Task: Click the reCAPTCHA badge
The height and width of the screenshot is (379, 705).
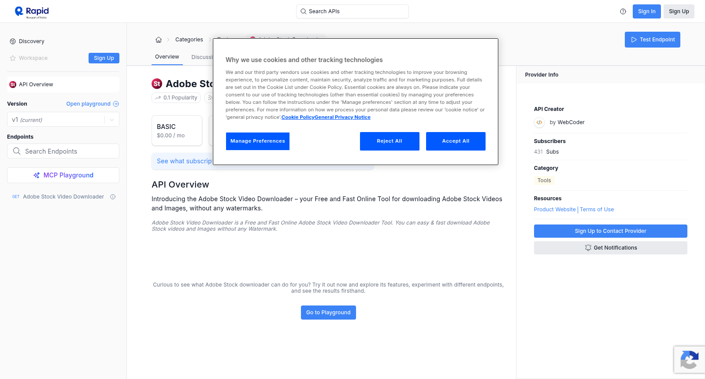Action: [689, 360]
